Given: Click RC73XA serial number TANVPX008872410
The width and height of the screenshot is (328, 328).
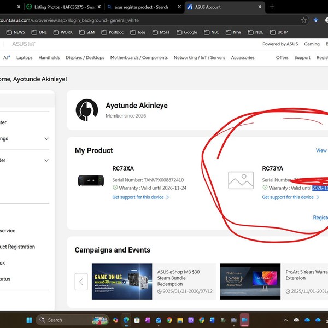Looking at the screenshot, I should click(164, 180).
